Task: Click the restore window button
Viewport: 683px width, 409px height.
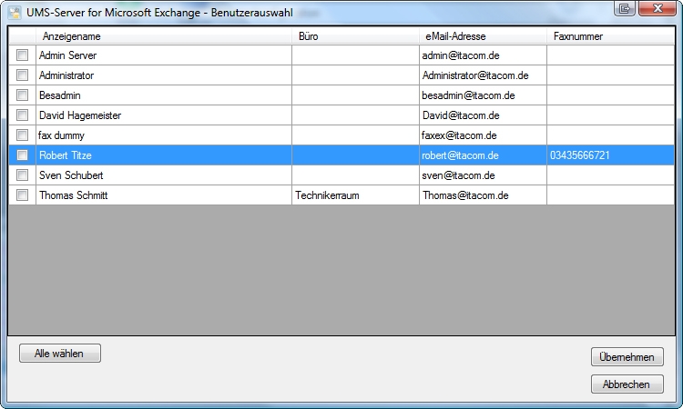Action: [x=625, y=8]
